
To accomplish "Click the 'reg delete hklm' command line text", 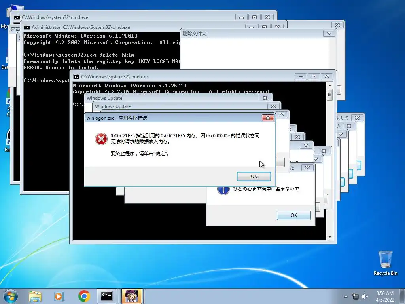I will pyautogui.click(x=111, y=55).
